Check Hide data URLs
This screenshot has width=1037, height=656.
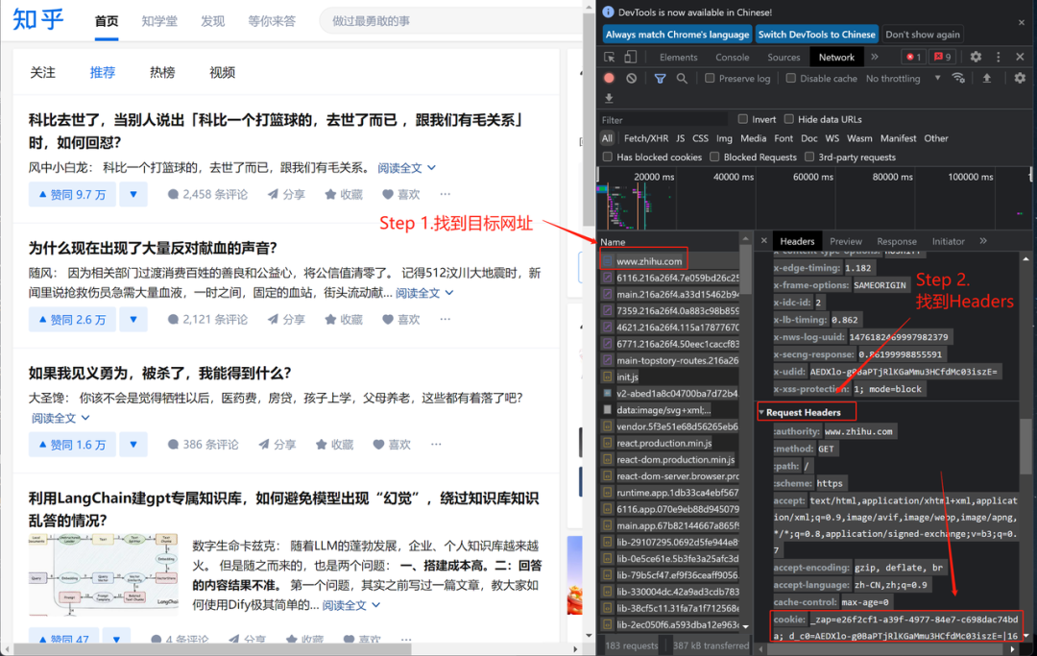pos(789,119)
